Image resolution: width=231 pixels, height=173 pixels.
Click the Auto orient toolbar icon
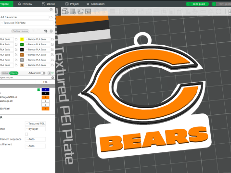tap(80, 11)
